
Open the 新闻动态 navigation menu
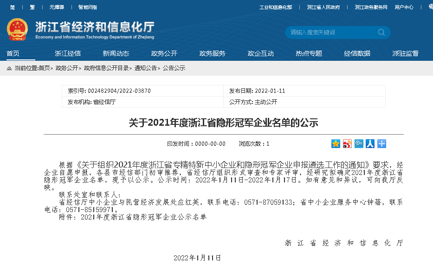(116, 53)
